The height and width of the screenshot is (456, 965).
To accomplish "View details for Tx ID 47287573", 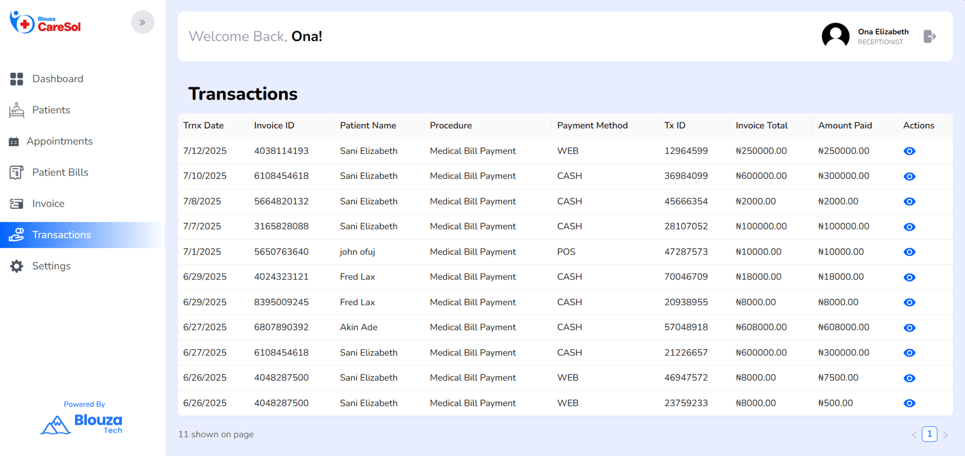I will pos(909,252).
